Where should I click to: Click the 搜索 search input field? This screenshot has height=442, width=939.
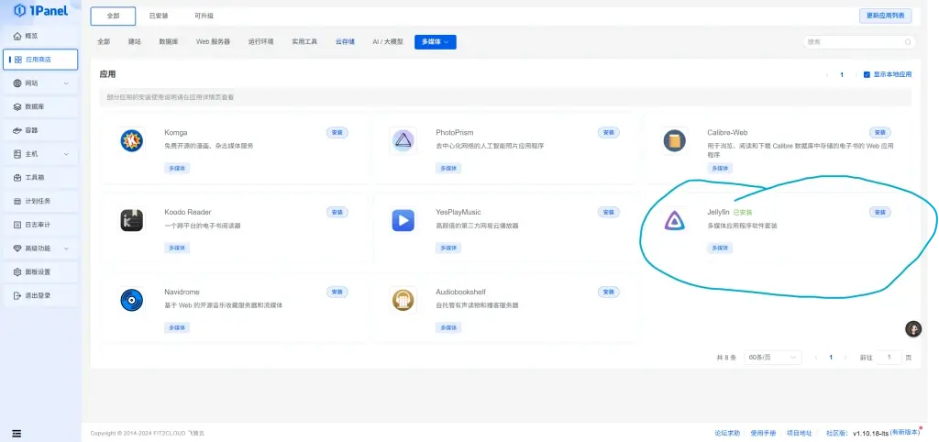pyautogui.click(x=858, y=41)
